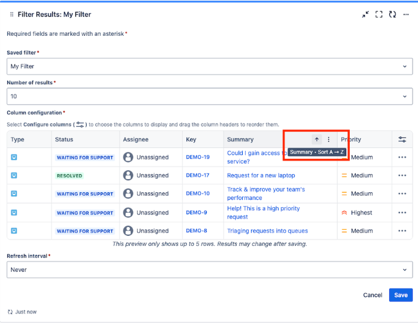Refresh the Filter Results gadget
This screenshot has height=323, width=418.
[392, 14]
